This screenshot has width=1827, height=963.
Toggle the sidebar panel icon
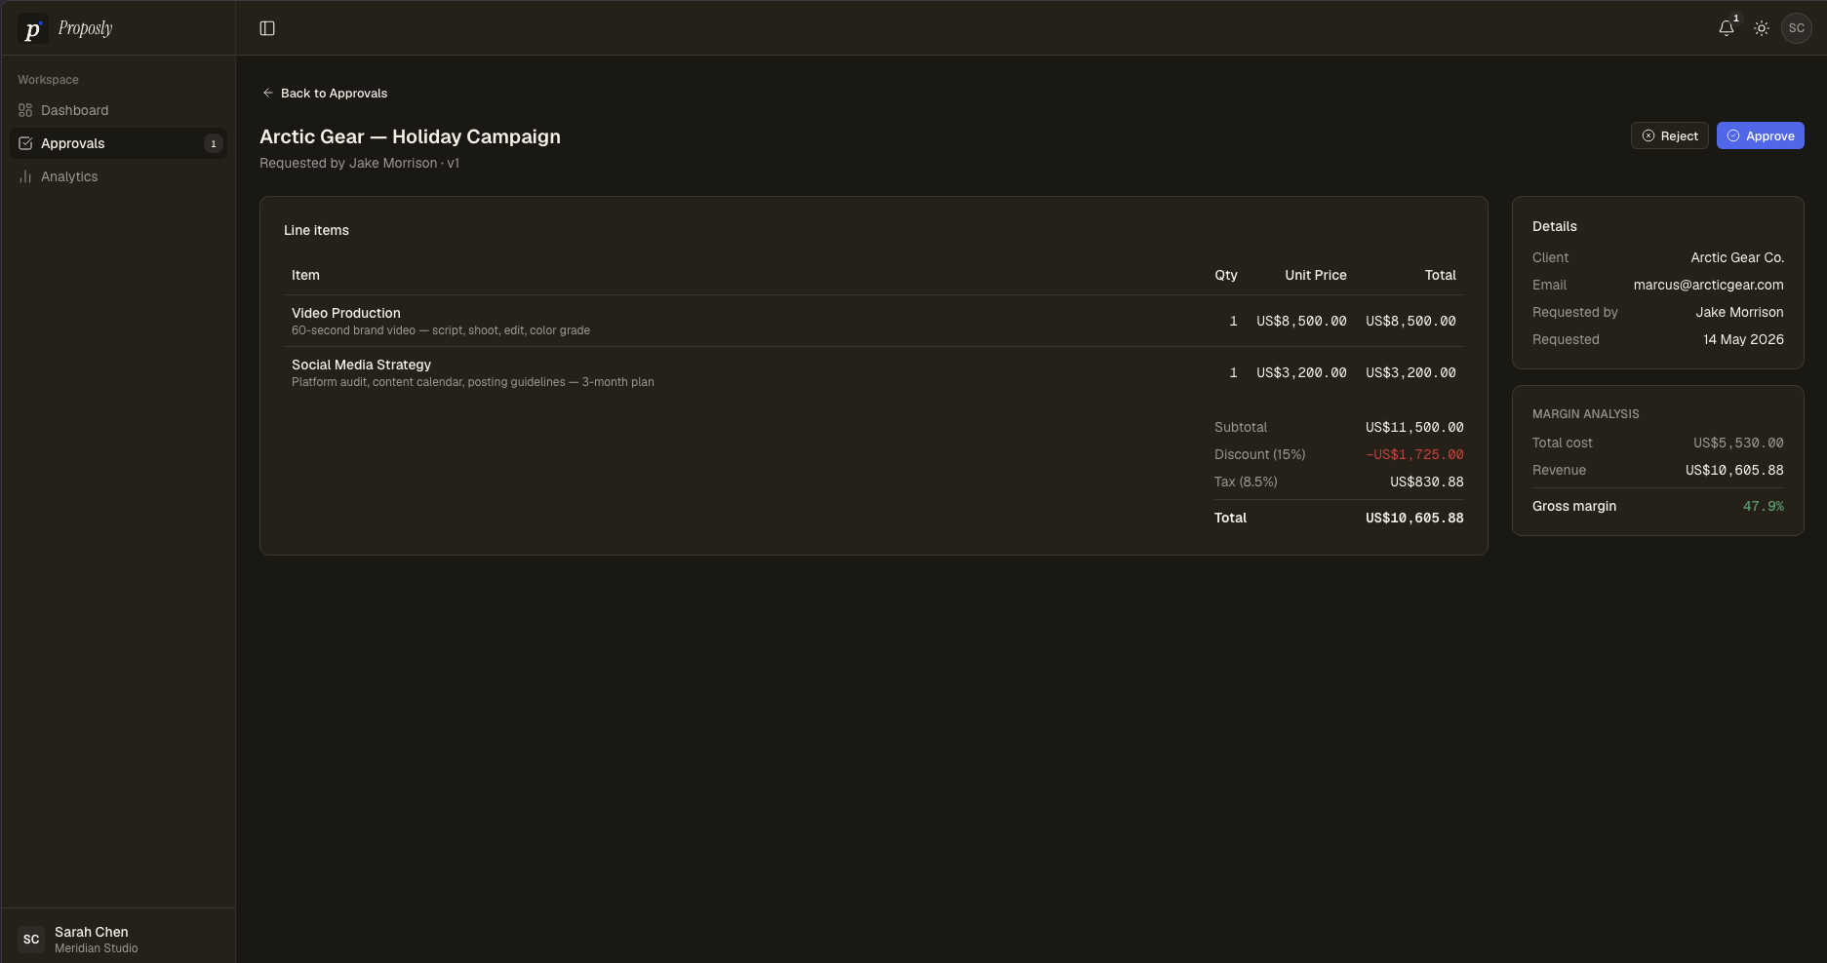point(267,28)
